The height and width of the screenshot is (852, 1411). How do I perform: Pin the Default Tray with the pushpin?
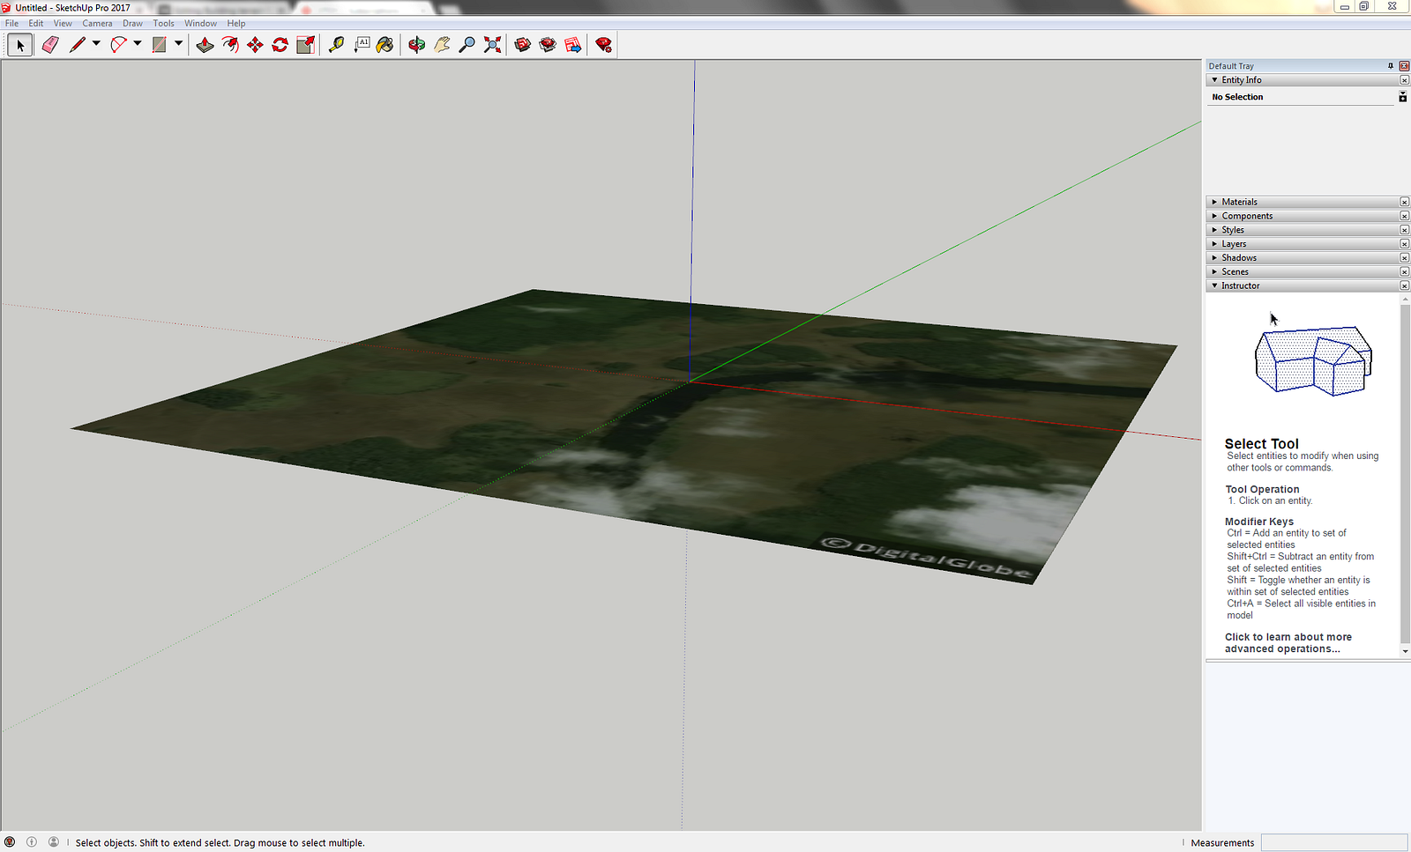tap(1391, 66)
